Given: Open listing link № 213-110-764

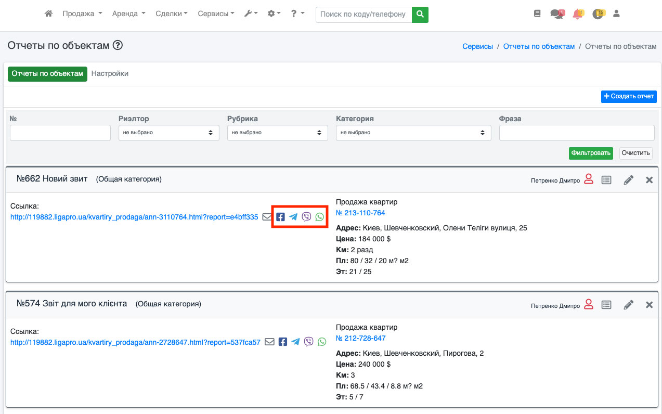Looking at the screenshot, I should pos(360,213).
